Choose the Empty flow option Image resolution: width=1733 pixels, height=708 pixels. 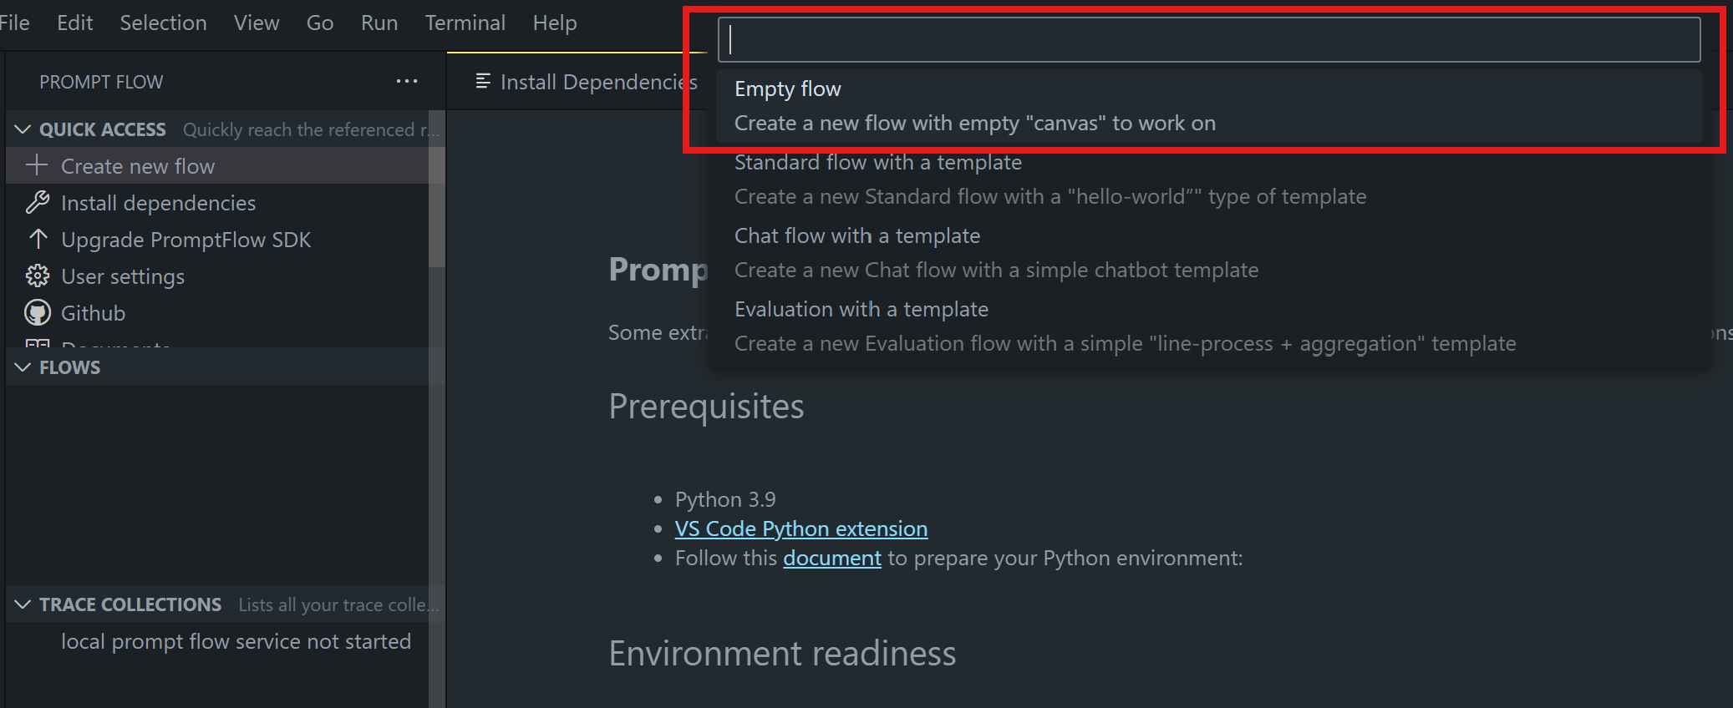(1209, 106)
